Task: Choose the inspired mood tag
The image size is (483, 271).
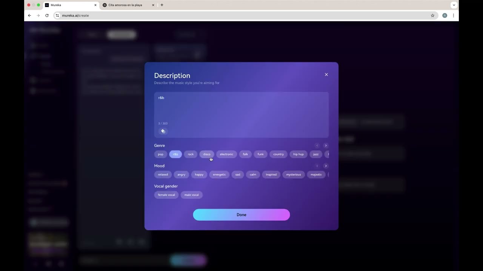Action: click(271, 175)
